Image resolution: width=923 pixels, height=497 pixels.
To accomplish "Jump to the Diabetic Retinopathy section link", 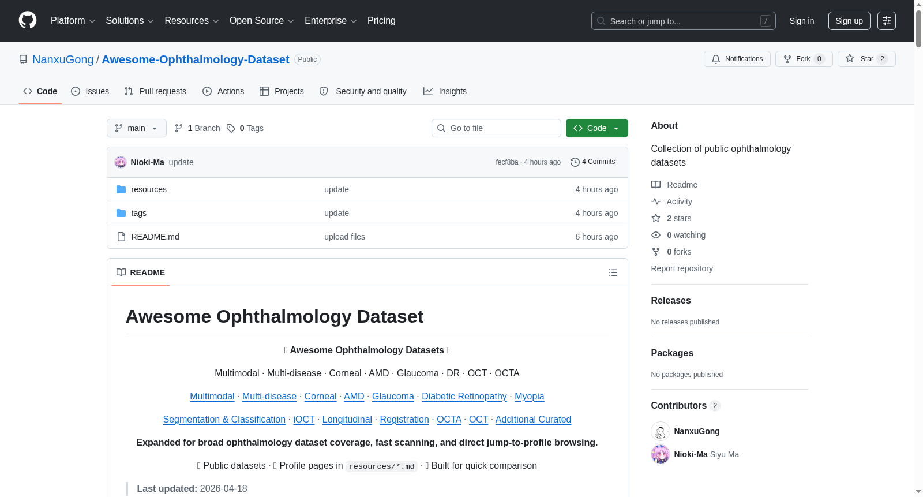I will [464, 397].
